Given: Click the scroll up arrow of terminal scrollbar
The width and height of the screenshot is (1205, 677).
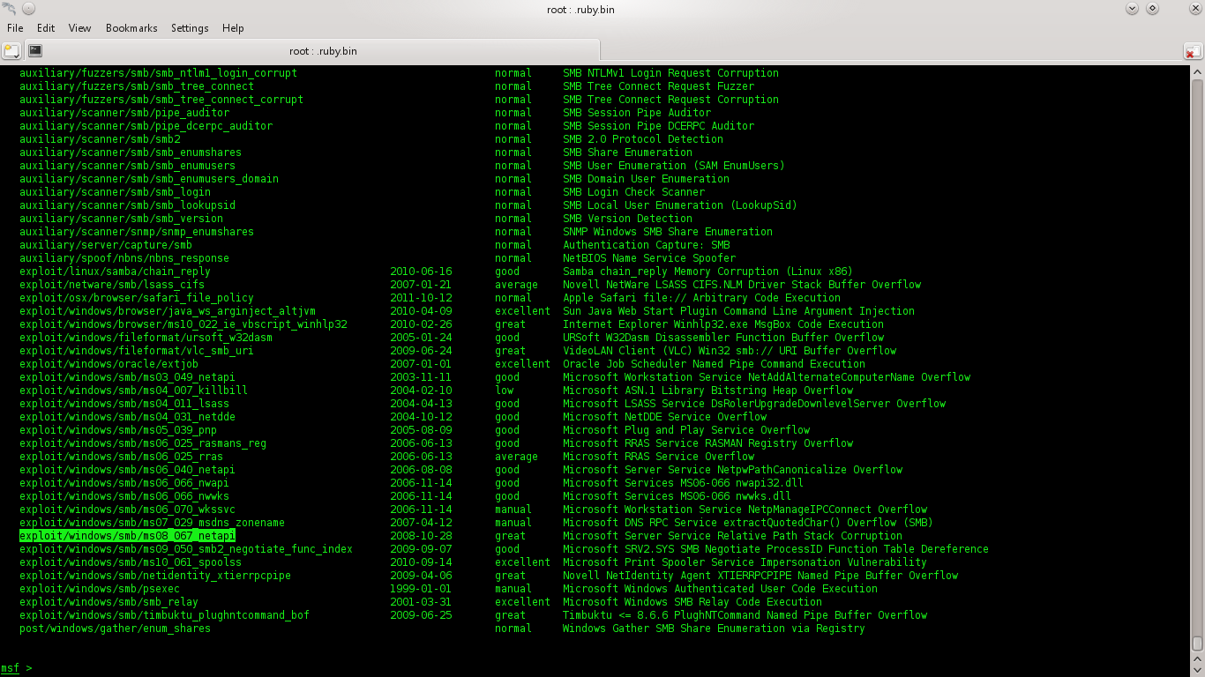Looking at the screenshot, I should pyautogui.click(x=1197, y=72).
